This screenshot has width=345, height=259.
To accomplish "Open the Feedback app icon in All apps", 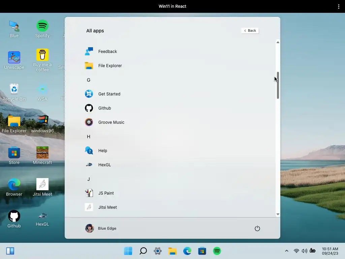I will (x=89, y=51).
